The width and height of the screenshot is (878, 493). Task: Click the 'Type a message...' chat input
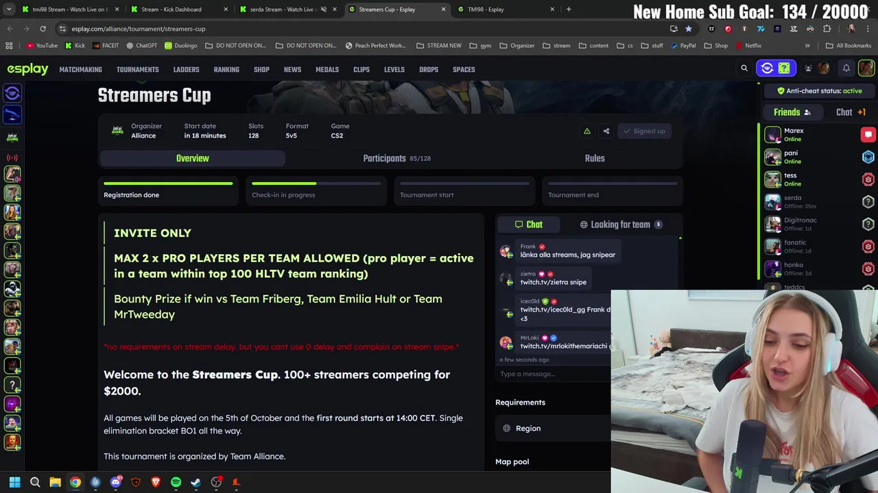coord(553,374)
